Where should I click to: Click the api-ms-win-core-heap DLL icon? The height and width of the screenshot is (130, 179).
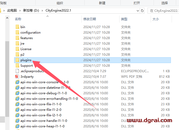click(x=17, y=126)
